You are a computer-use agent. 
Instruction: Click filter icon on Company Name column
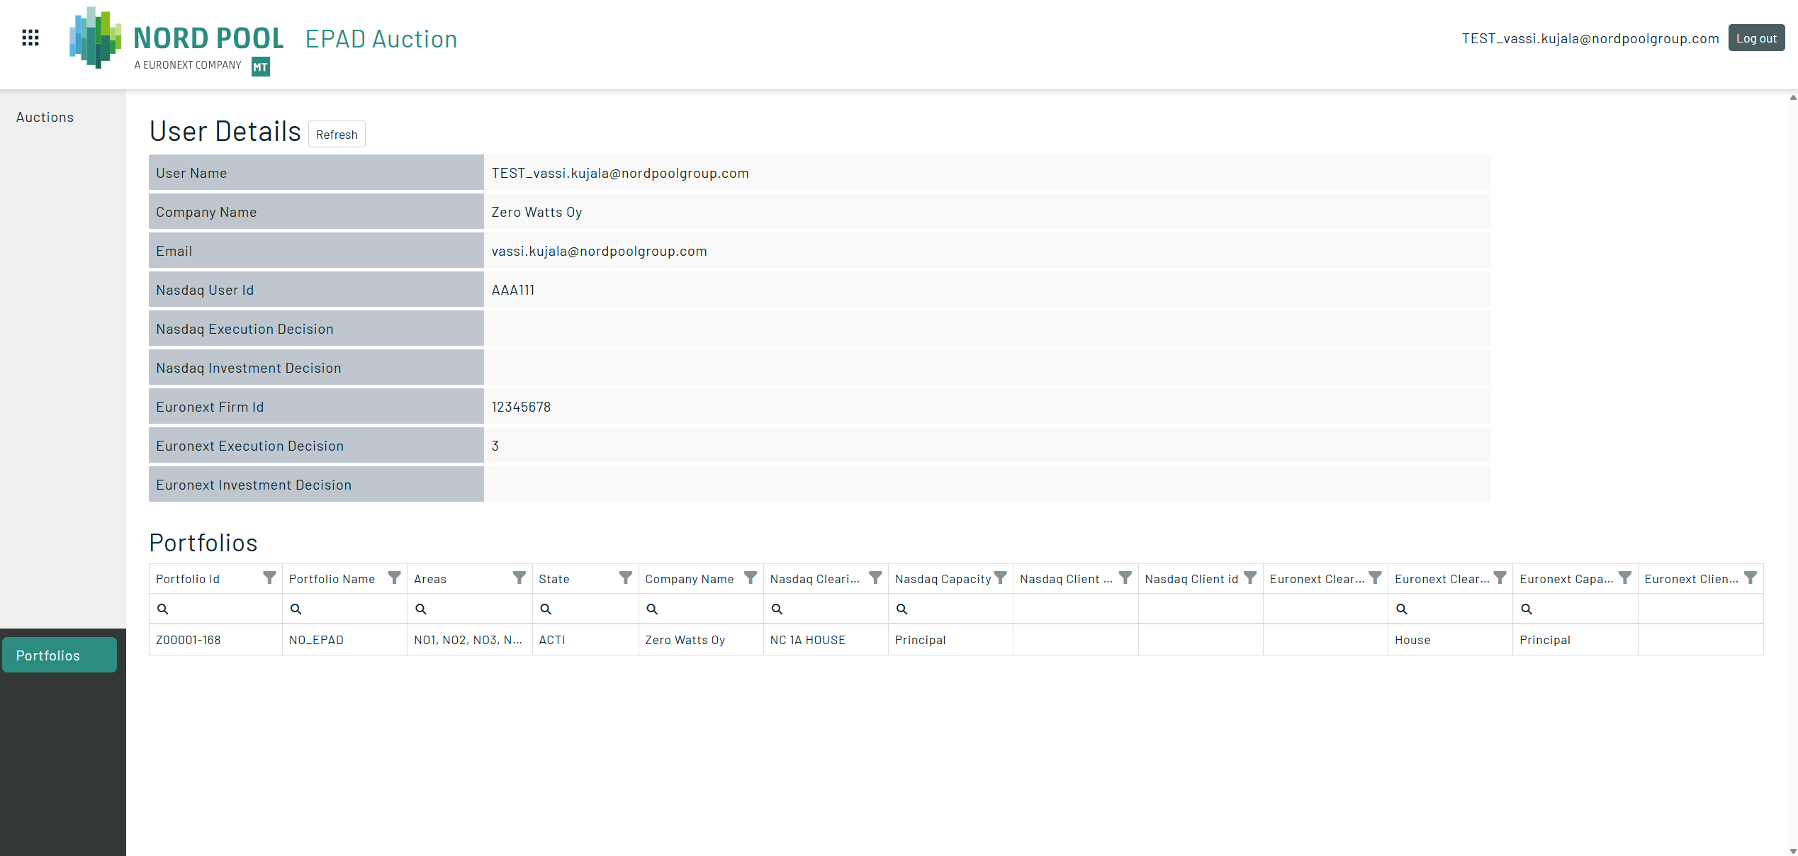(x=751, y=578)
